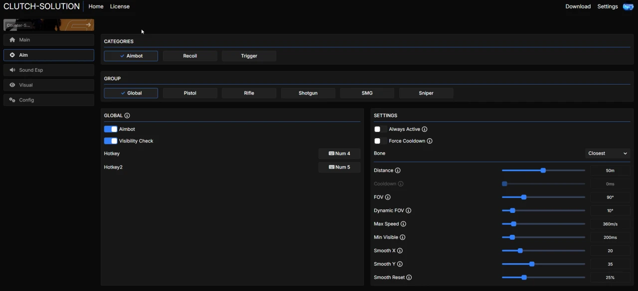Click the Max Speed 360m/s value field
Screen dimensions: 638x291
pyautogui.click(x=610, y=224)
